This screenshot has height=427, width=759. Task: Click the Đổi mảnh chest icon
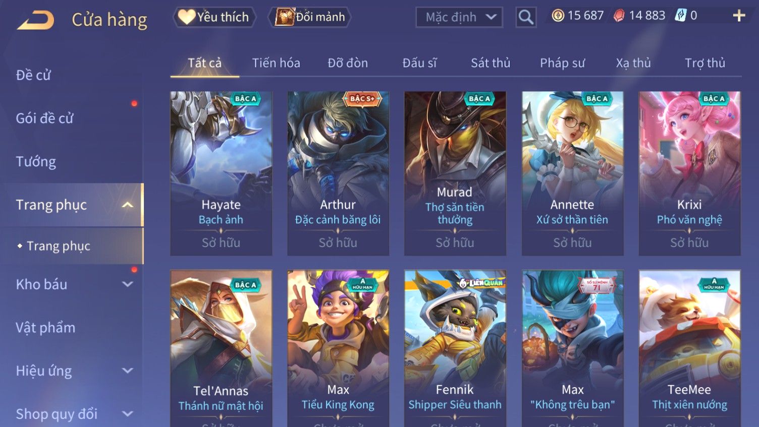click(285, 17)
